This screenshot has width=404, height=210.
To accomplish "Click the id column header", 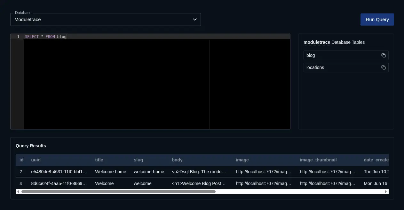I will point(21,160).
